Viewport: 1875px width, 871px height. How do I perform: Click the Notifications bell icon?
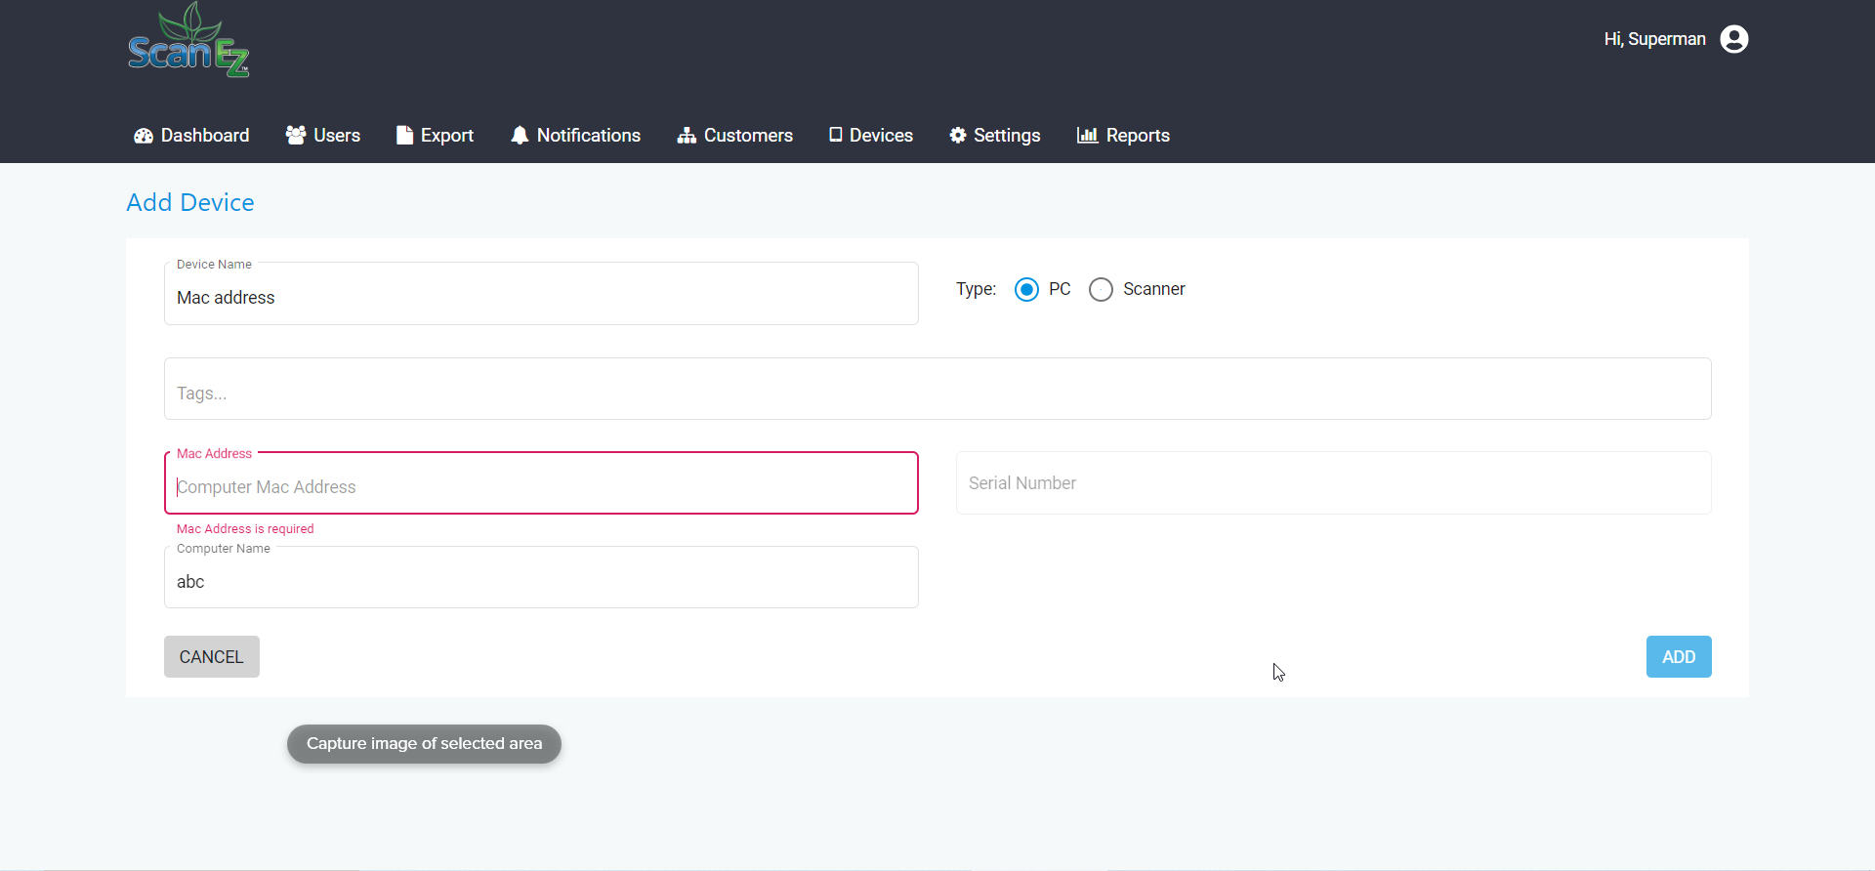520,135
